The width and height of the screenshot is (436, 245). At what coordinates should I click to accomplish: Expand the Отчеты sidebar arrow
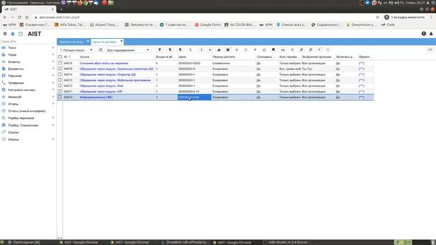coord(53,103)
